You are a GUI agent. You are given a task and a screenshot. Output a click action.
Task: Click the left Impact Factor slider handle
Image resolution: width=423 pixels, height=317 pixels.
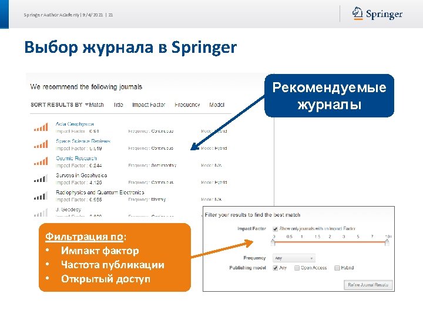[273, 242]
